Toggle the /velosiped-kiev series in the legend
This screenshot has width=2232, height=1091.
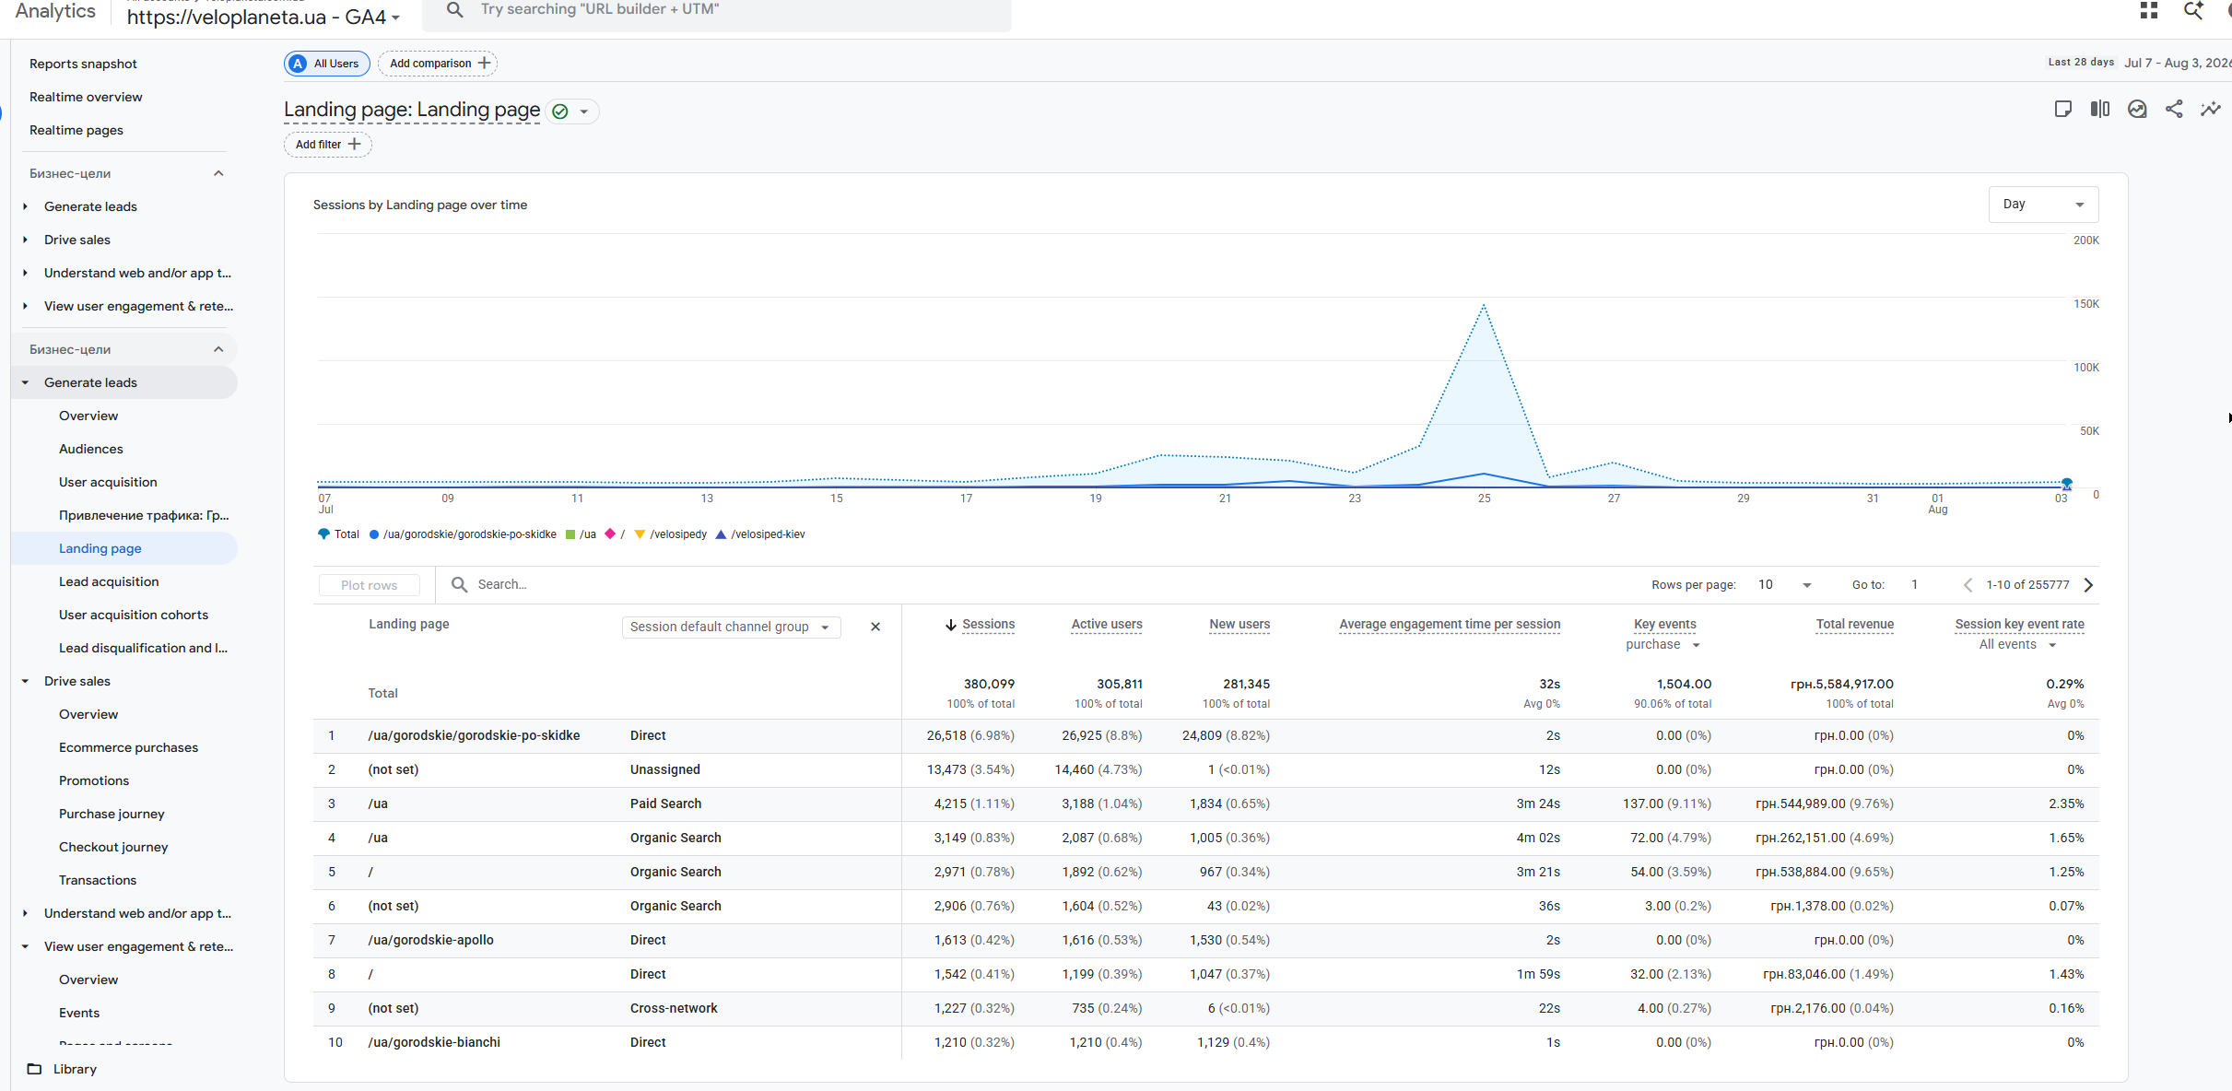760,534
